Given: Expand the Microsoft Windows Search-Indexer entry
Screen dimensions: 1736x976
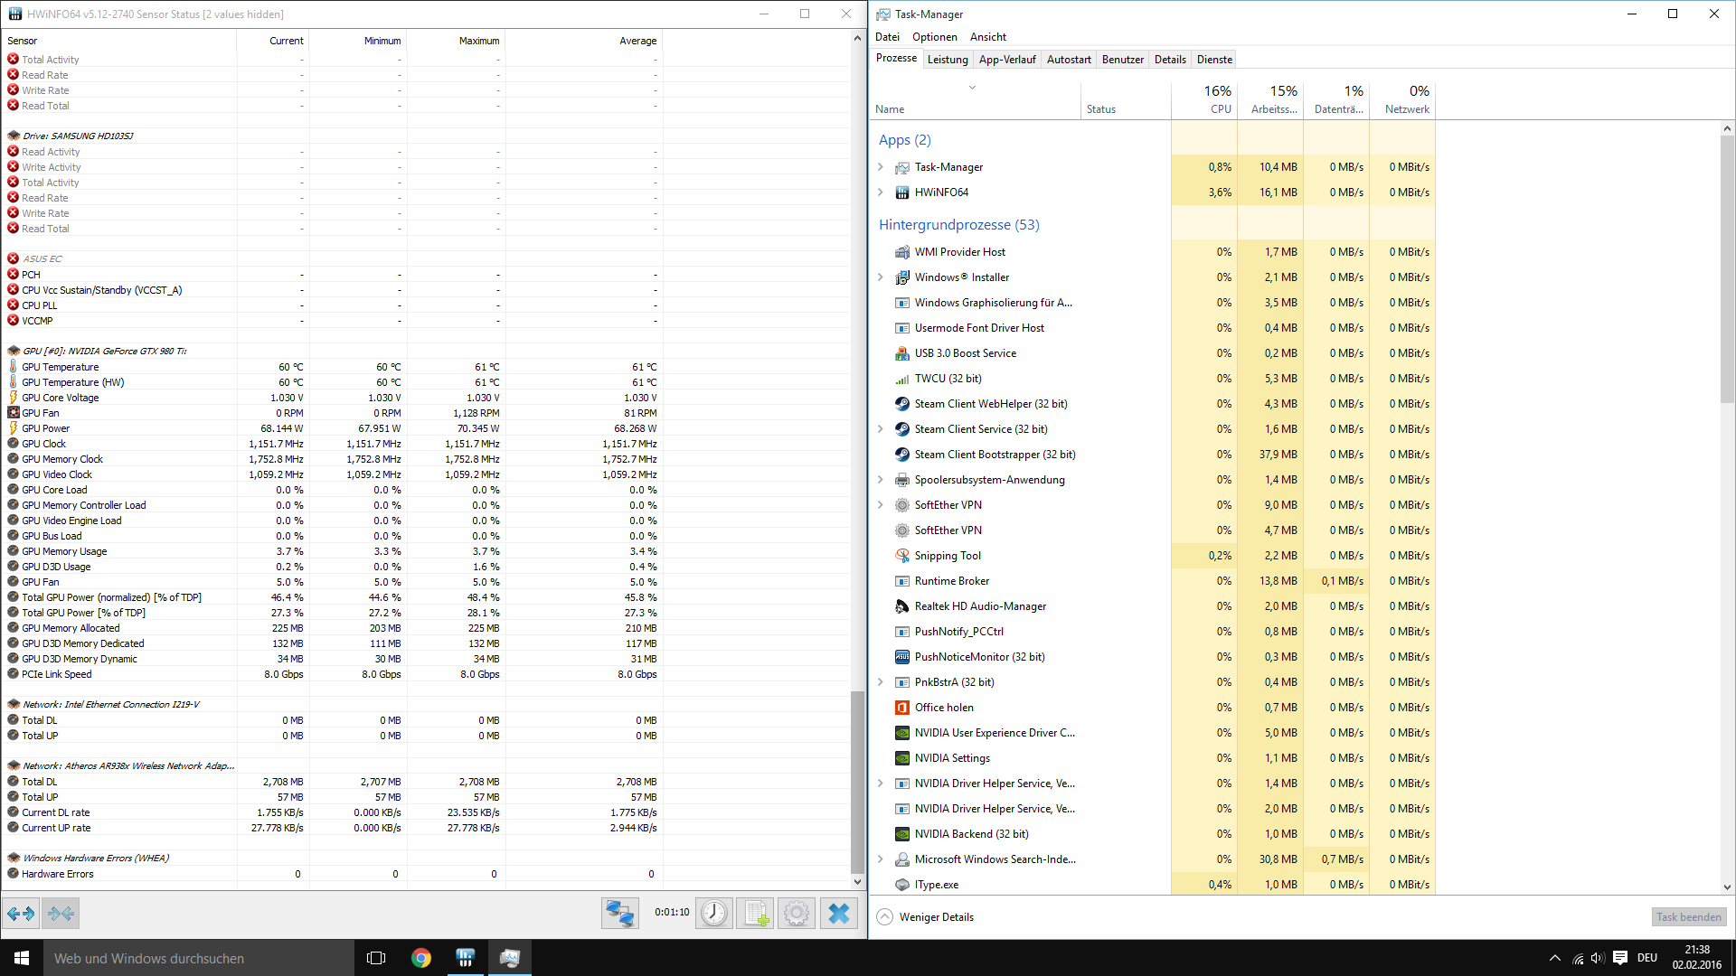Looking at the screenshot, I should pyautogui.click(x=881, y=859).
